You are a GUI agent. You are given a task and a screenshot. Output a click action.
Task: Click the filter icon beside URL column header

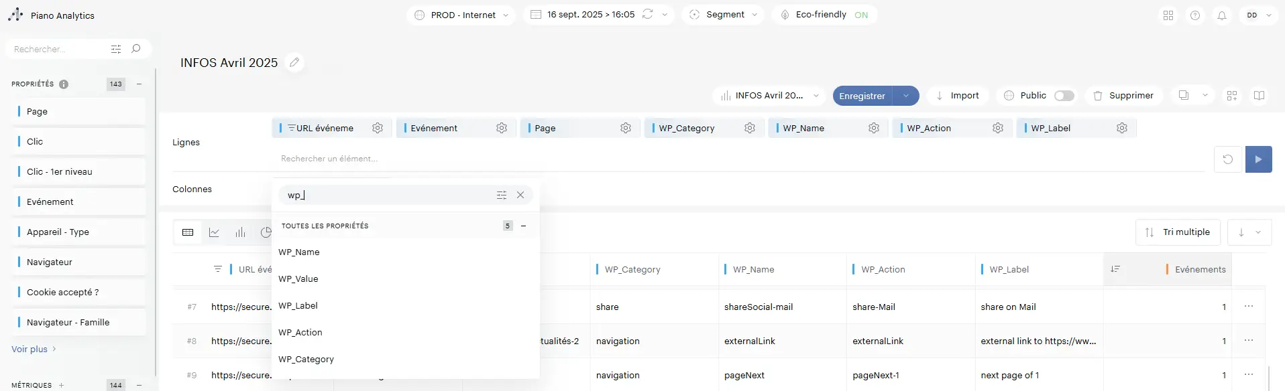click(218, 269)
